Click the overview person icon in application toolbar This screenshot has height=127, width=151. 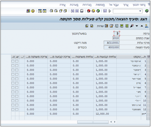click(x=146, y=26)
